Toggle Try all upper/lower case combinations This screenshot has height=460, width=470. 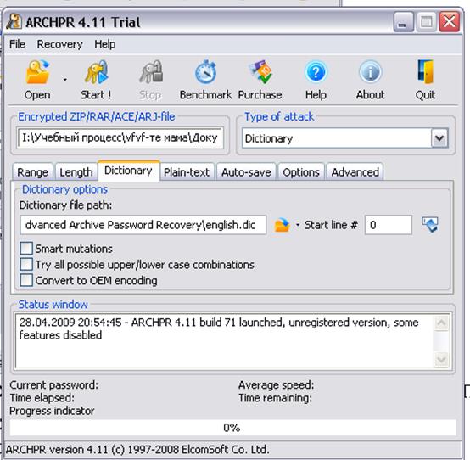pos(26,265)
